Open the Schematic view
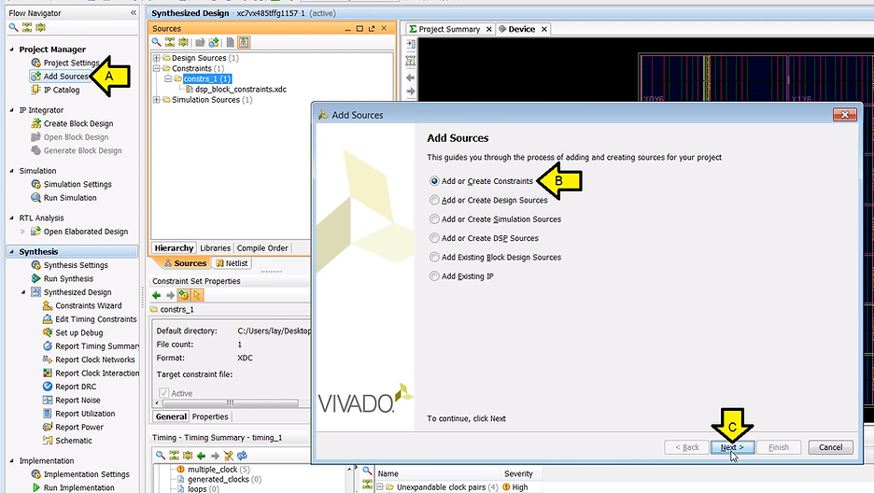The image size is (874, 493). [73, 441]
